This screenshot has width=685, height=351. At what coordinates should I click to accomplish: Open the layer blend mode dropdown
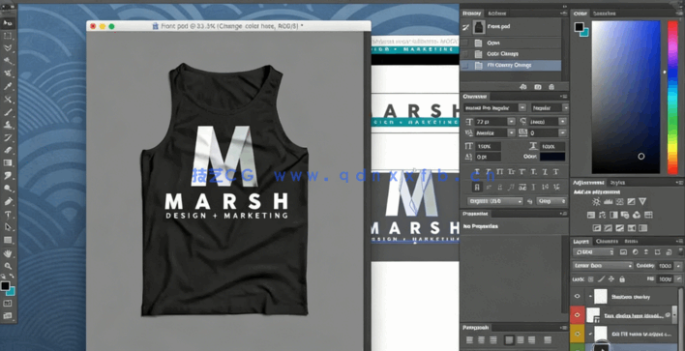tap(602, 266)
